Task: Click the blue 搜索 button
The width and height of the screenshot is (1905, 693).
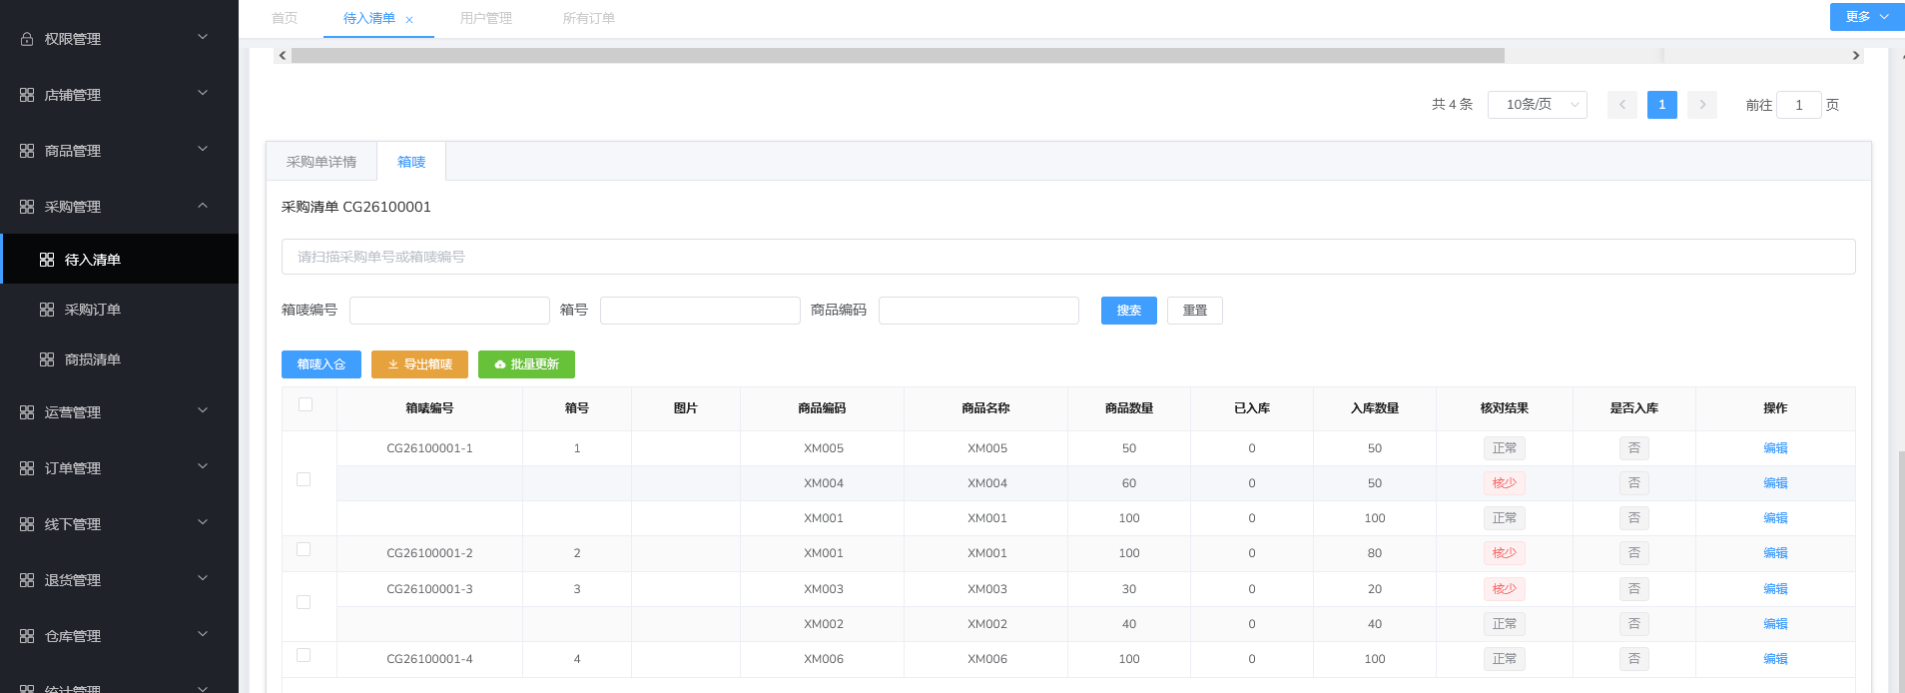Action: [1129, 311]
